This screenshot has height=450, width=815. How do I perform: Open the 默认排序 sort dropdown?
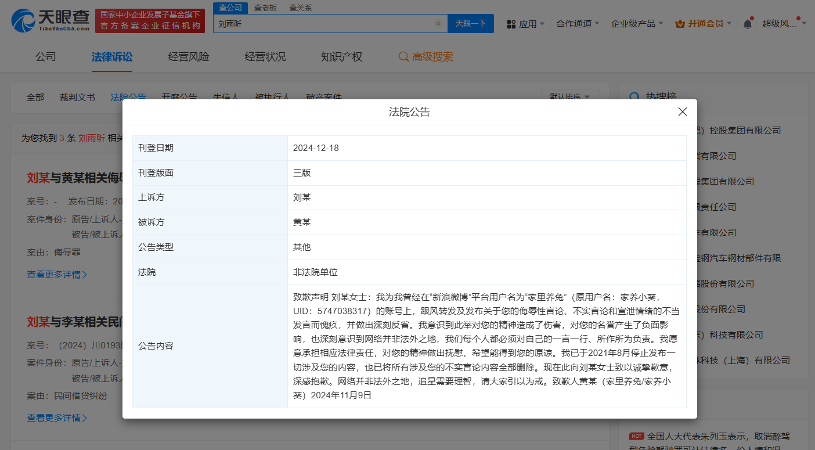click(569, 97)
